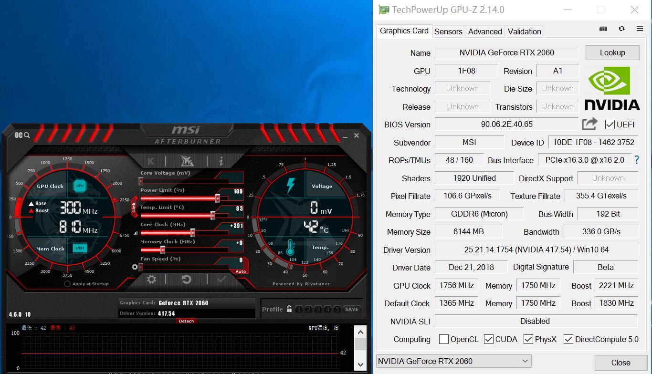Viewport: 652px width, 374px height.
Task: Click the Power Limit 100 value field
Action: pyautogui.click(x=237, y=192)
